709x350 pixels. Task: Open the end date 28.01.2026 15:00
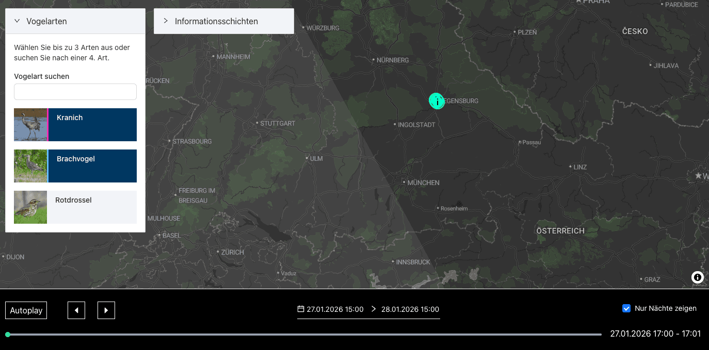[410, 309]
